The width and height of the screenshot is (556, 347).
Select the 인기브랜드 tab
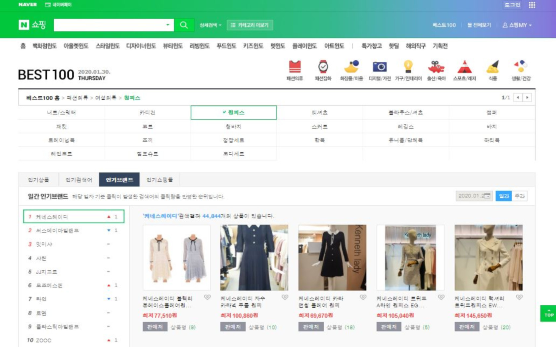pos(119,180)
